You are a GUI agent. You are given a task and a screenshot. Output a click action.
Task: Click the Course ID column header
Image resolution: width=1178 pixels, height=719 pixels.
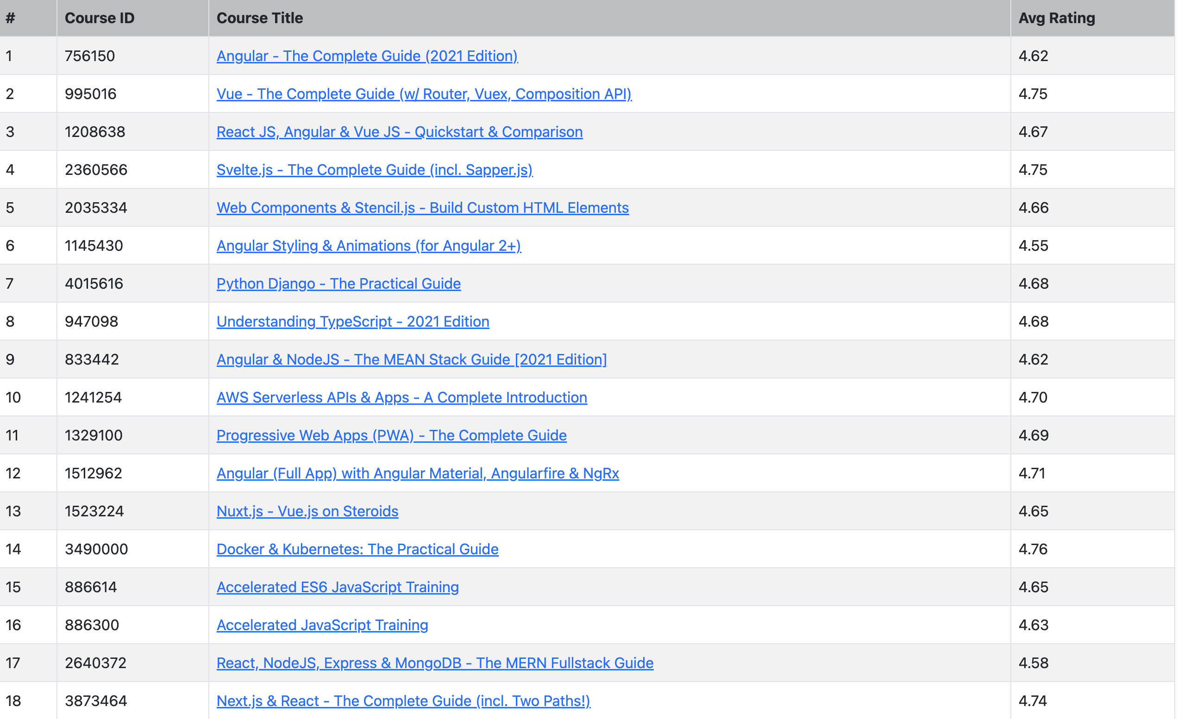(x=100, y=18)
